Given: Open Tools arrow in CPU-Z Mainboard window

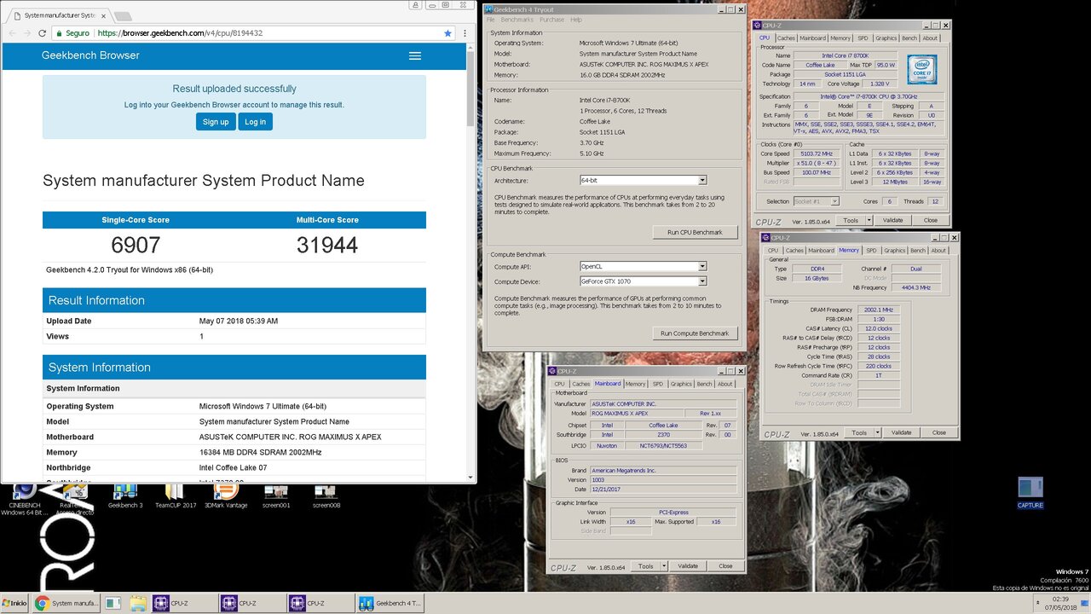Looking at the screenshot, I should pyautogui.click(x=664, y=566).
